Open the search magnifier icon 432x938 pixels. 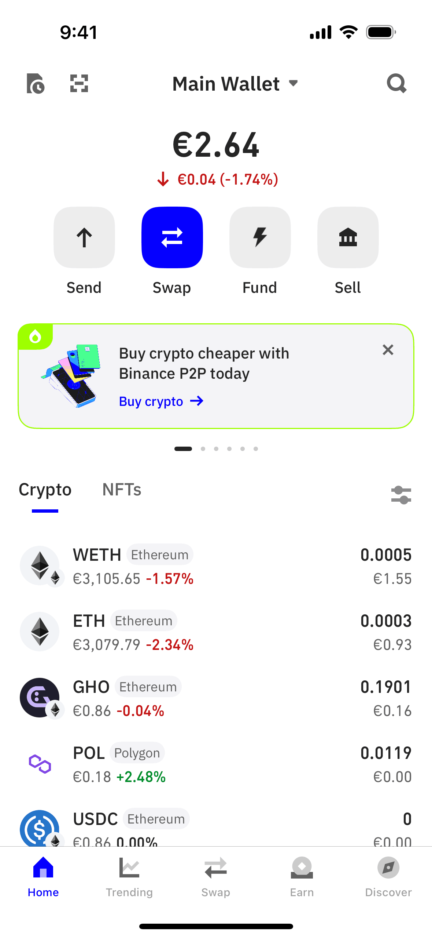[396, 83]
